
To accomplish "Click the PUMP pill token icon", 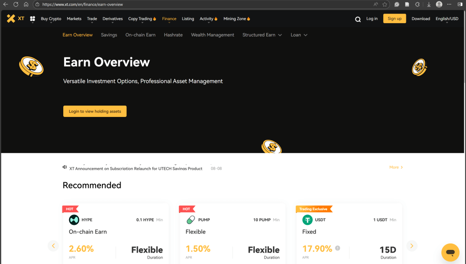I will [x=191, y=220].
